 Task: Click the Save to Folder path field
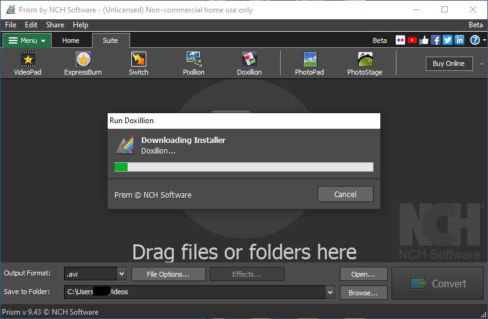[195, 292]
